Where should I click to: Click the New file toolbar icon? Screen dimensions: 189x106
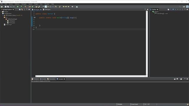coord(2,7)
